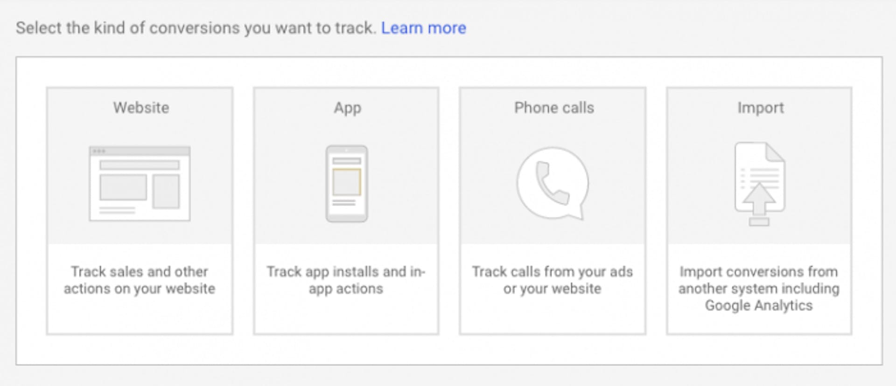
Task: Click the Phone calls handset bubble icon
Action: [553, 184]
